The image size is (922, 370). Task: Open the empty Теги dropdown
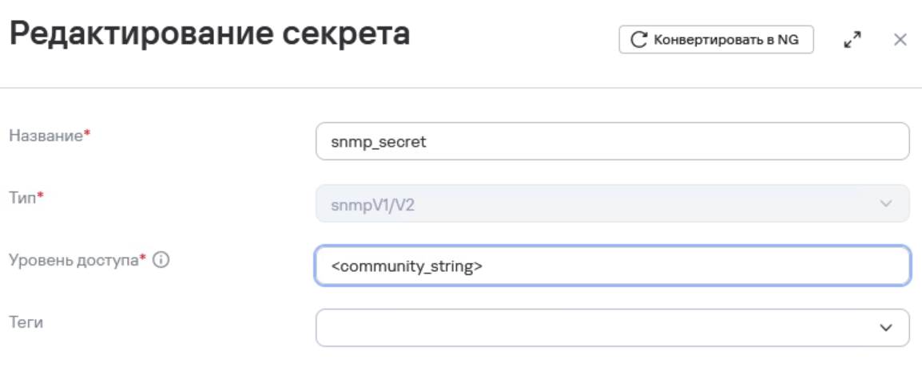[613, 328]
